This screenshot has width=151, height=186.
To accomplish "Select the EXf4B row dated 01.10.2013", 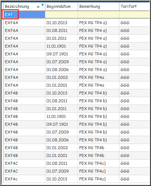I will 77,93.
